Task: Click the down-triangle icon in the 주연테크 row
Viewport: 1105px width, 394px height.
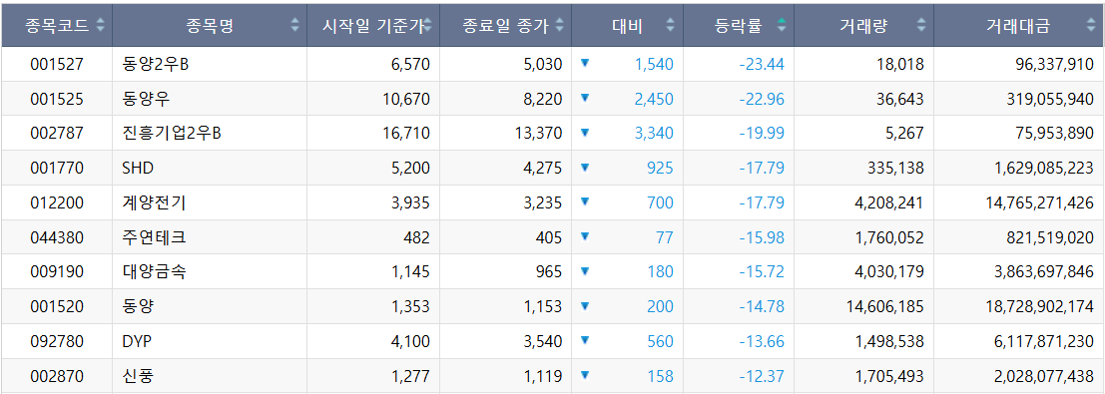Action: click(x=584, y=235)
